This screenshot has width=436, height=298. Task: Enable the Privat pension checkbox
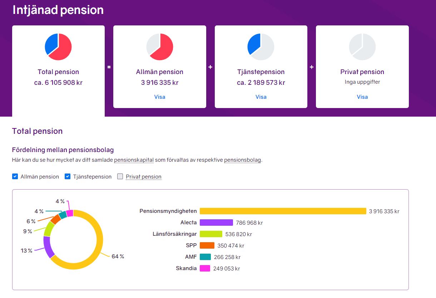click(120, 176)
